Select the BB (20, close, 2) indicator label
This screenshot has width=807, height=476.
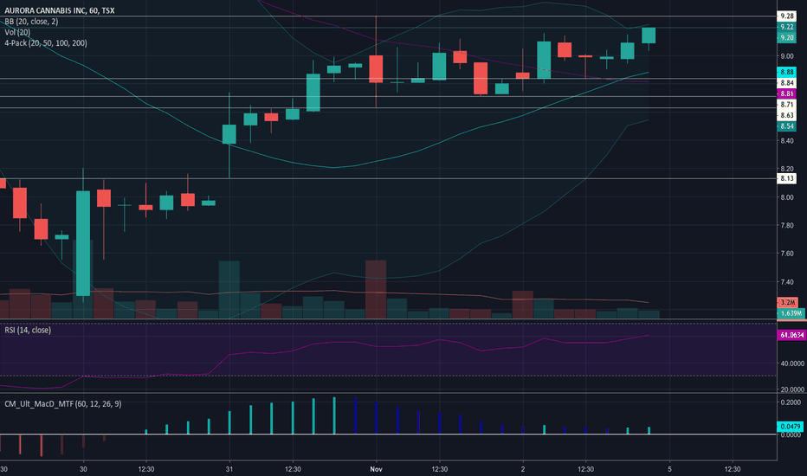31,22
